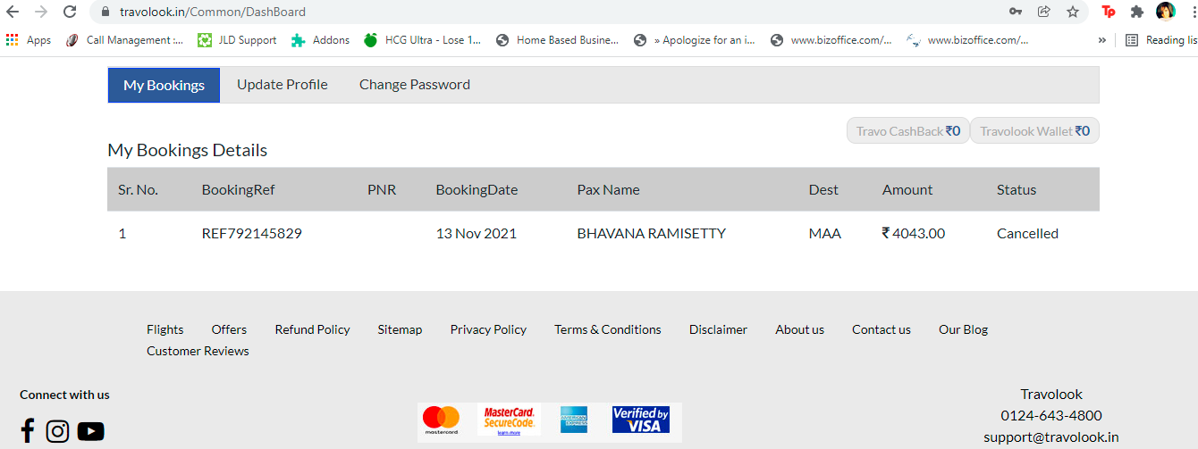Image resolution: width=1198 pixels, height=449 pixels.
Task: Expand the hidden bookmarks overflow chevron
Action: 1102,40
